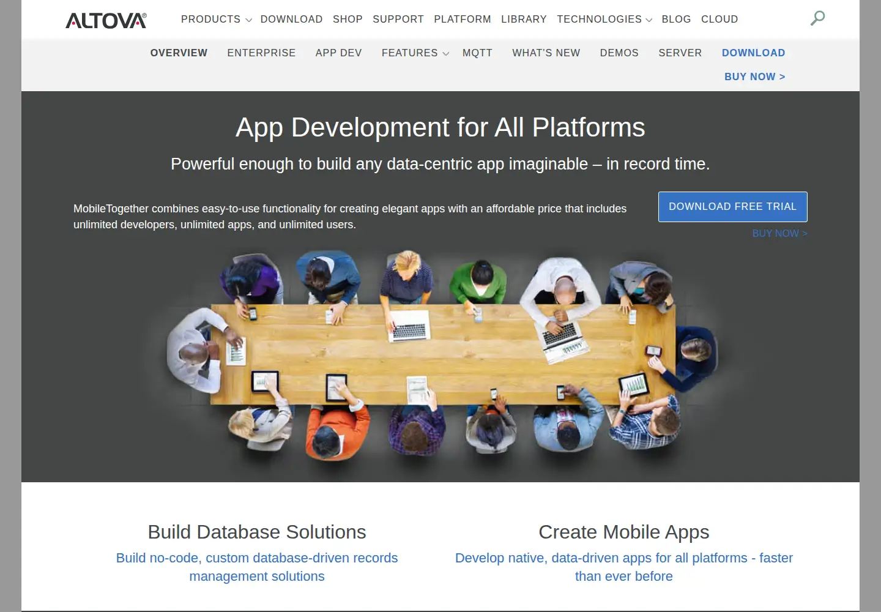This screenshot has height=612, width=881.
Task: Click the Build Database Solutions heading
Action: [x=257, y=532]
